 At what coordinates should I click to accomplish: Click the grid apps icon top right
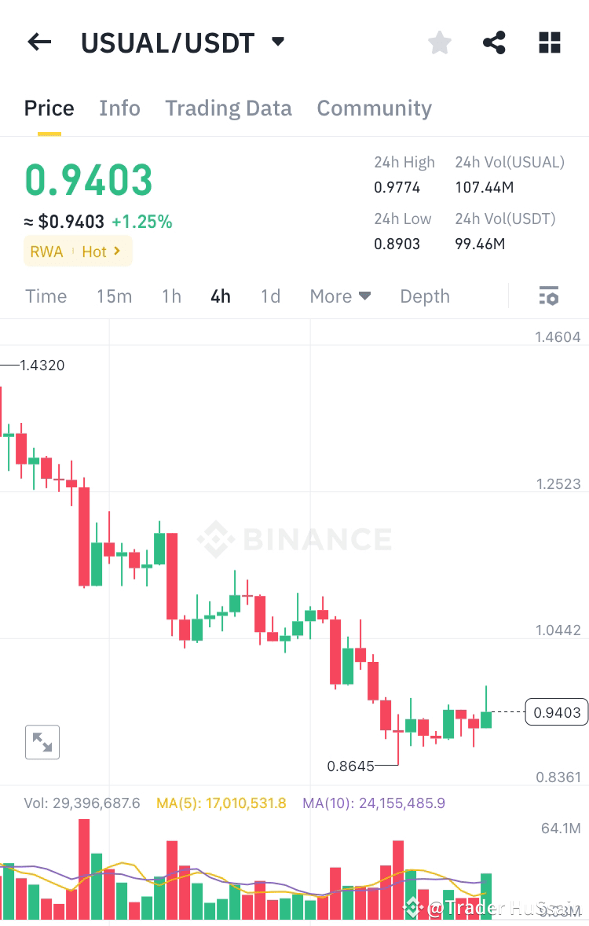(x=549, y=42)
